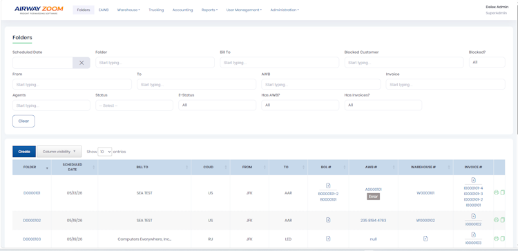Screen dimensions: 518x251
Task: Open the Status select dropdown
Action: point(134,106)
